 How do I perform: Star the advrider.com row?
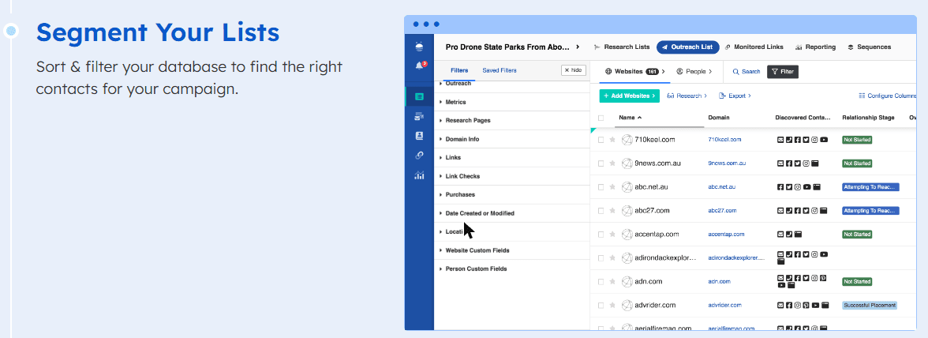tap(612, 306)
